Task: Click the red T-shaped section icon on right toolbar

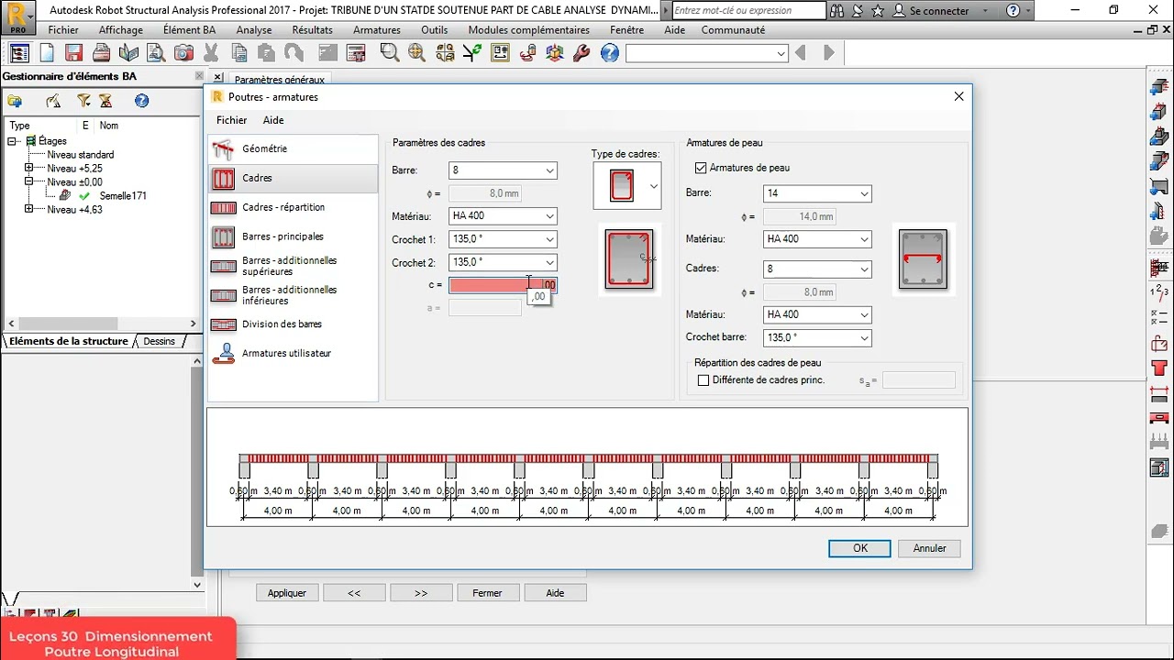Action: tap(1159, 369)
